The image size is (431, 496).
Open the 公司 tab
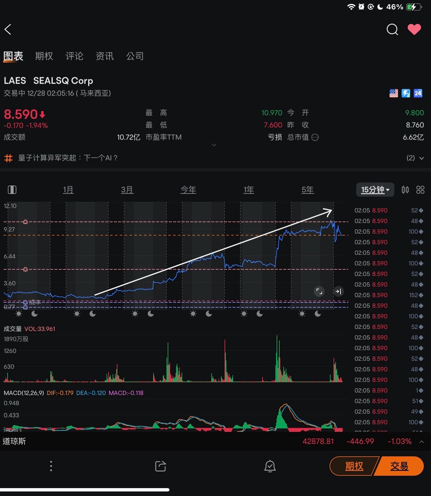click(135, 56)
